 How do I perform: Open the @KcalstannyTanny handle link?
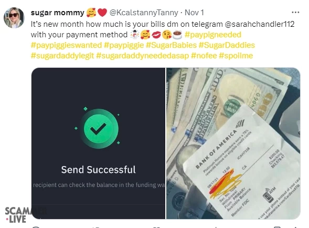144,13
